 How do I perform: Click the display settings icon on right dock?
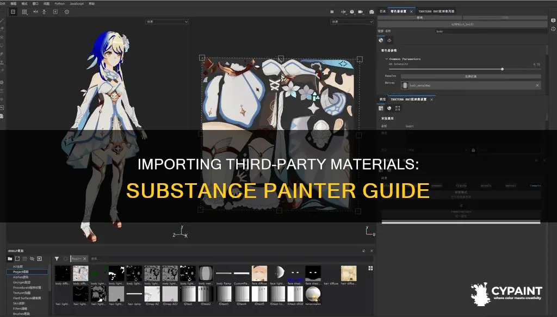[553, 20]
